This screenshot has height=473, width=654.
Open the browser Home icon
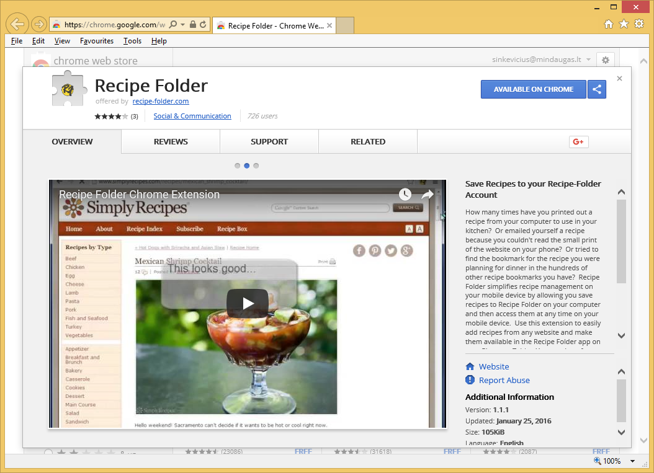pos(609,24)
